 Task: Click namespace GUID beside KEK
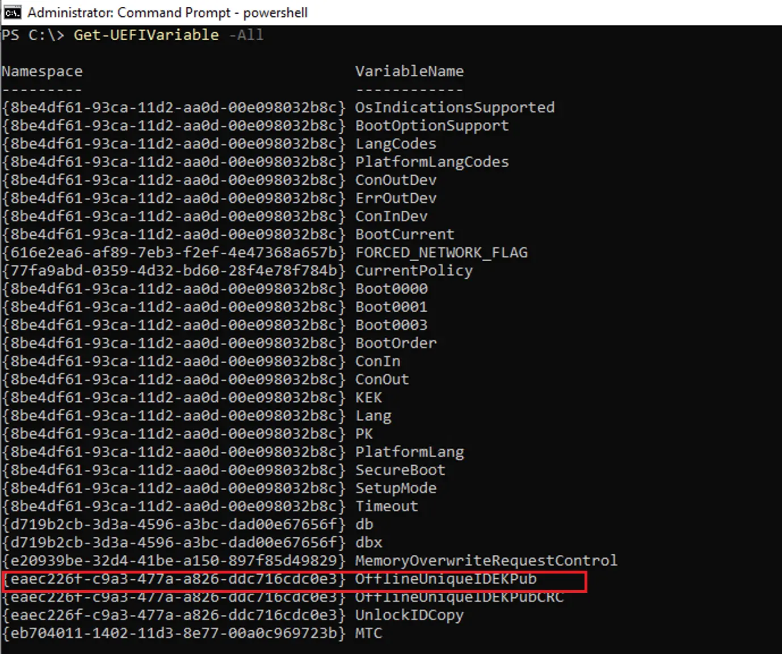[174, 398]
